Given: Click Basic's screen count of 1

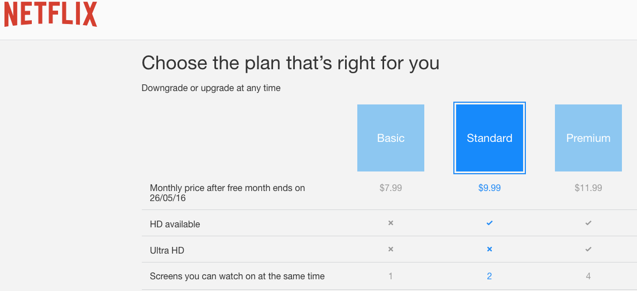Looking at the screenshot, I should [391, 276].
